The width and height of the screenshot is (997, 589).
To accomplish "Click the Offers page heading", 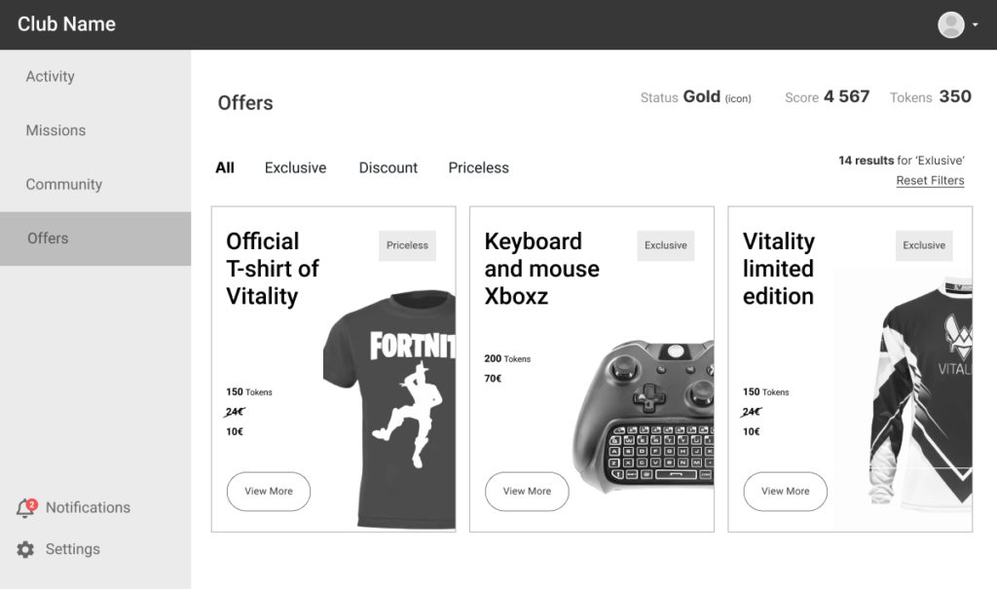I will [x=245, y=103].
